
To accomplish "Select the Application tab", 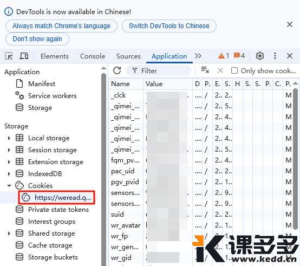I will (x=169, y=56).
